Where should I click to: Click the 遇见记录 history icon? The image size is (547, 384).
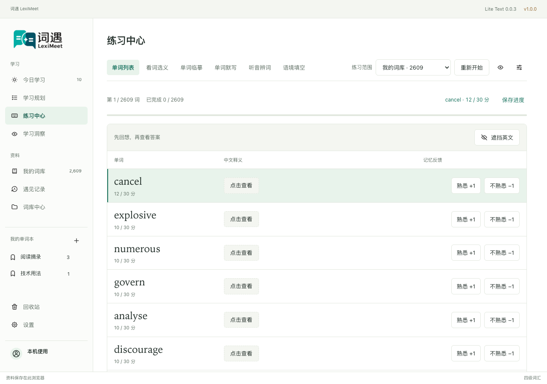(x=15, y=189)
